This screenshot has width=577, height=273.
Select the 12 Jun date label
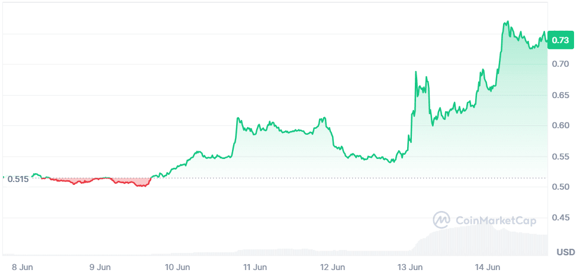click(333, 266)
